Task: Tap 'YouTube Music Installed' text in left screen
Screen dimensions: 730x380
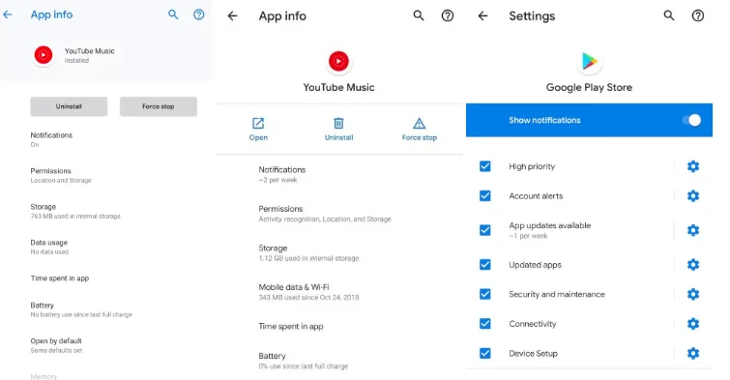Action: (89, 55)
